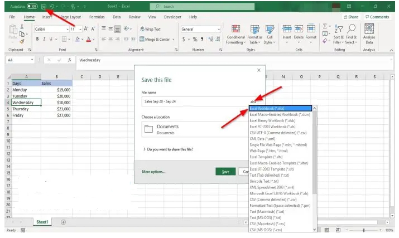The image size is (399, 238).
Task: Switch to the Formulas tab
Action: (x=97, y=17)
